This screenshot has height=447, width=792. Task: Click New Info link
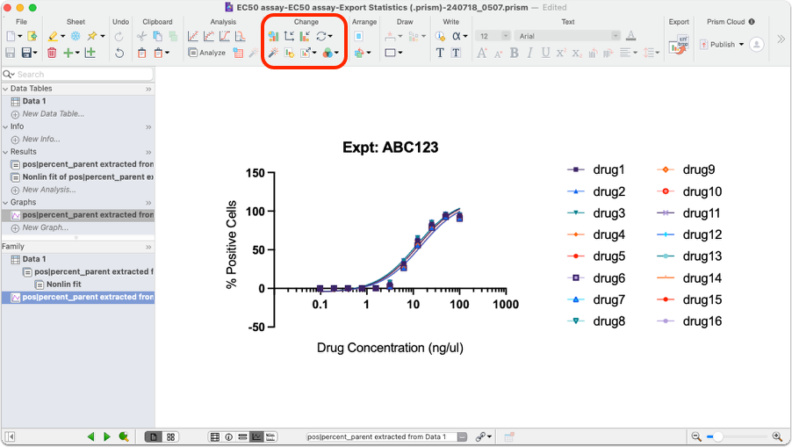(41, 139)
